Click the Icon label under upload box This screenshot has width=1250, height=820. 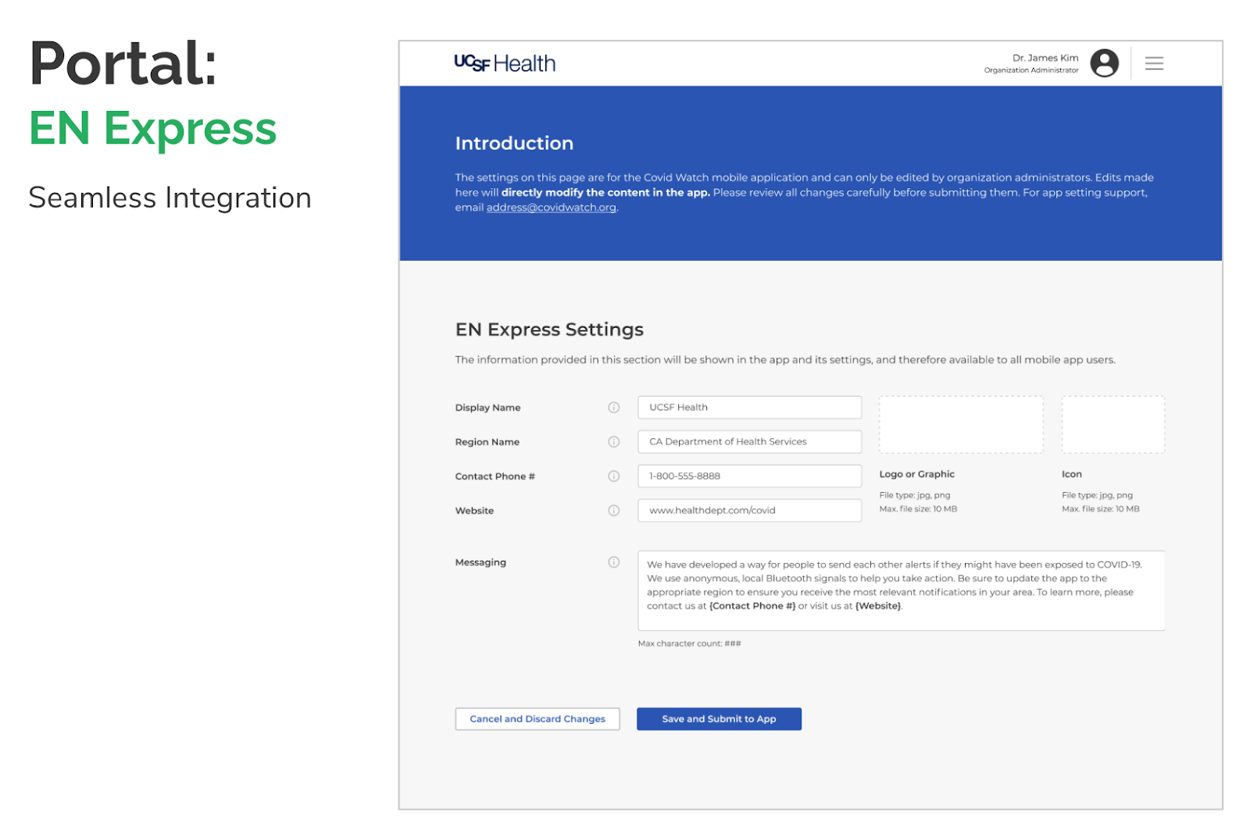click(x=1072, y=474)
